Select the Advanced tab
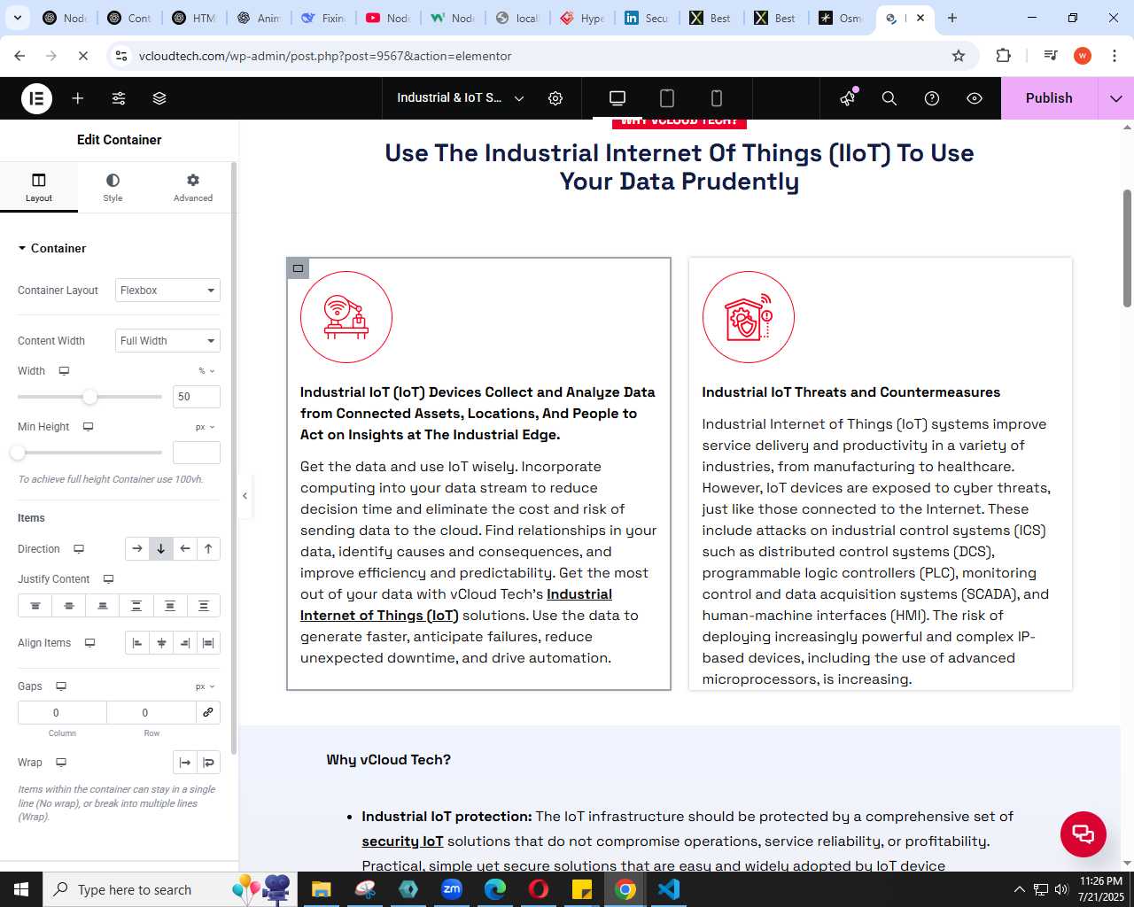Image resolution: width=1134 pixels, height=907 pixels. pyautogui.click(x=193, y=188)
